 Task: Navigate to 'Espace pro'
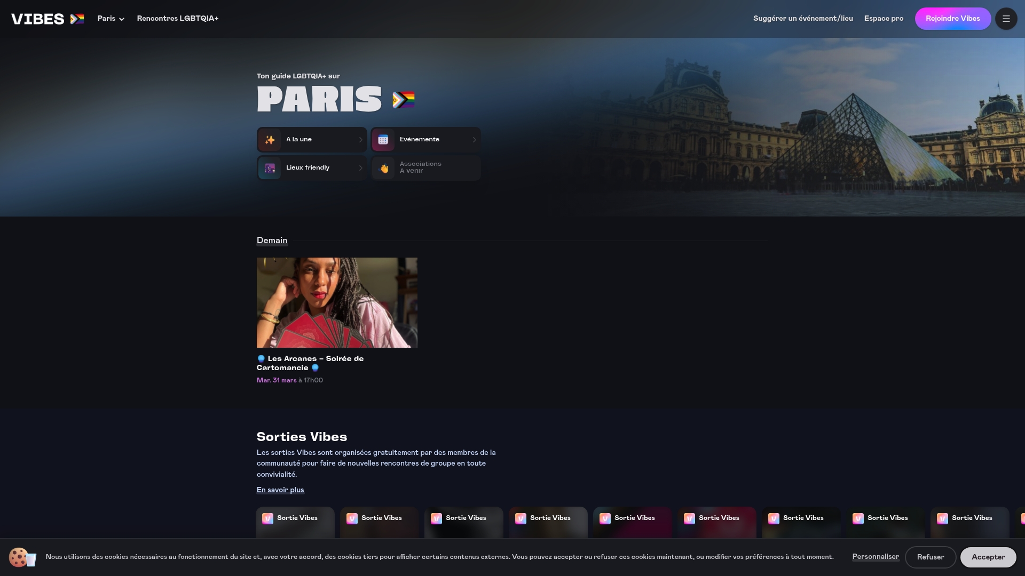coord(884,18)
